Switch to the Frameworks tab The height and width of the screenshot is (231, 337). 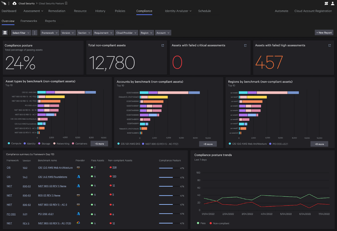click(29, 21)
